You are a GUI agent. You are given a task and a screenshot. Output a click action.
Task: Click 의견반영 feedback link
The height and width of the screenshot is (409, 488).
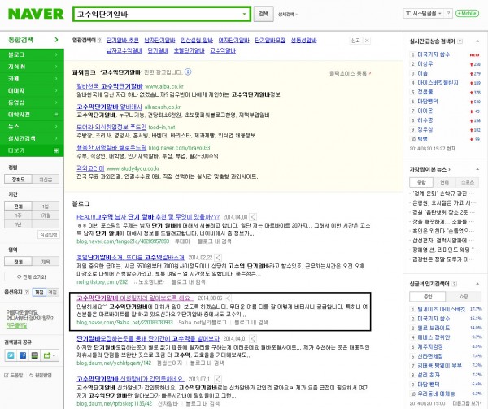[x=41, y=375]
